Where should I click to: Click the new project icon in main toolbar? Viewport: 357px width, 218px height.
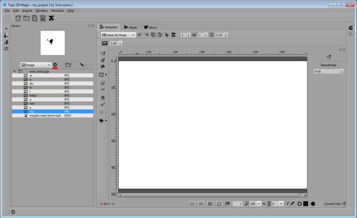pyautogui.click(x=18, y=18)
